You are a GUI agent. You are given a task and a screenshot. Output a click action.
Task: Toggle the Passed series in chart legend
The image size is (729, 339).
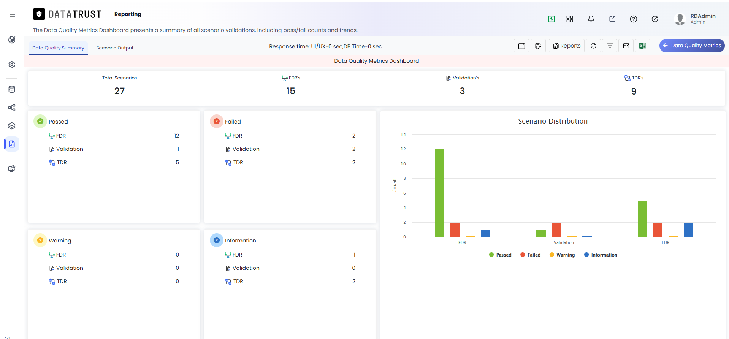(x=500, y=255)
